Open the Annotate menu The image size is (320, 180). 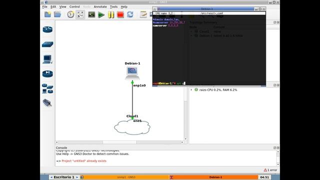(100, 6)
